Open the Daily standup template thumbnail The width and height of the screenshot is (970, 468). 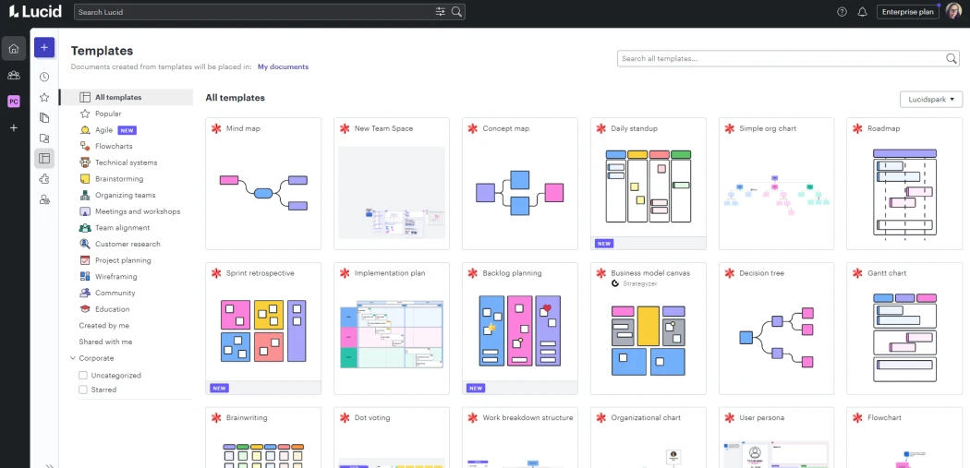(649, 186)
